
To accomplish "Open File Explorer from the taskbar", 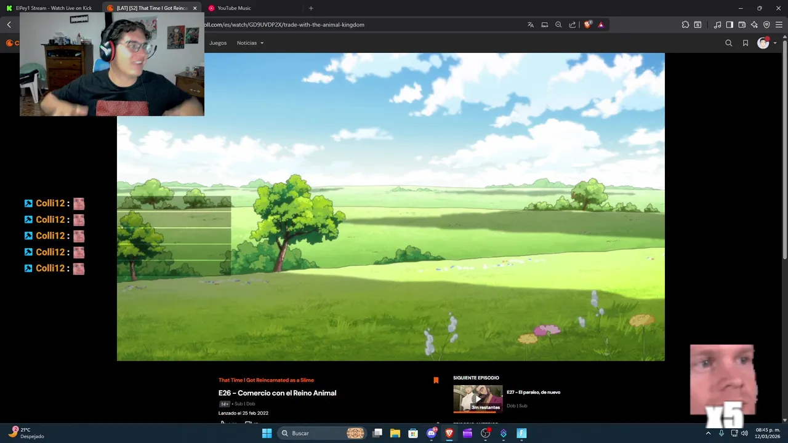I will (395, 433).
